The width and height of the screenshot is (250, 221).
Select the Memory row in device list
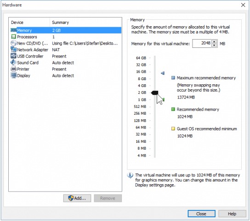tap(66, 30)
